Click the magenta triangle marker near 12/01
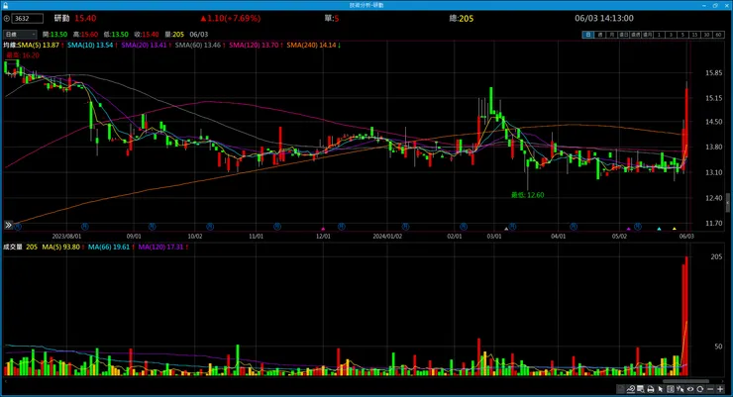The height and width of the screenshot is (397, 733). click(x=323, y=229)
